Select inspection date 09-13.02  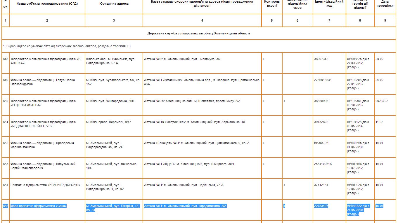tap(382, 101)
